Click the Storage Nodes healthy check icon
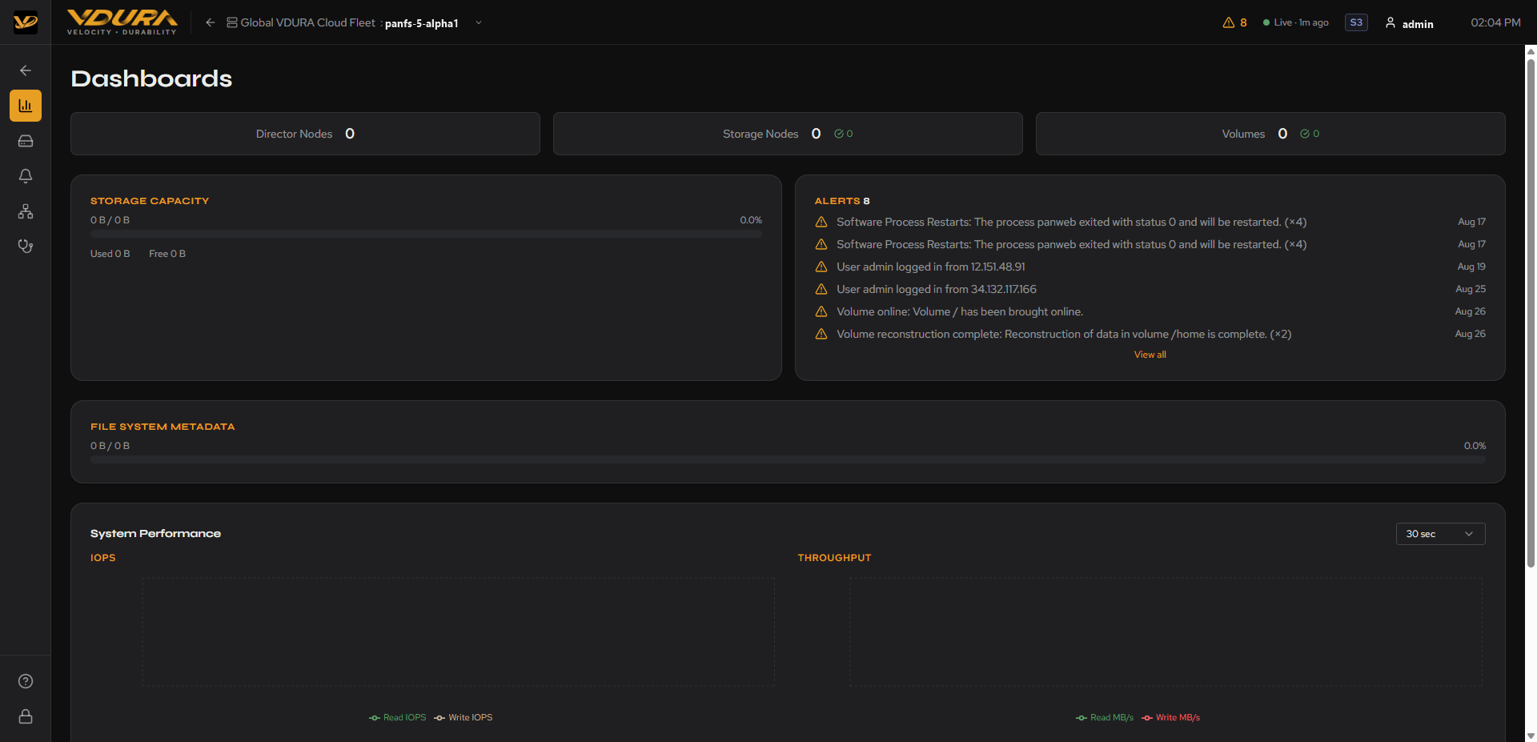This screenshot has width=1537, height=742. pyautogui.click(x=839, y=134)
